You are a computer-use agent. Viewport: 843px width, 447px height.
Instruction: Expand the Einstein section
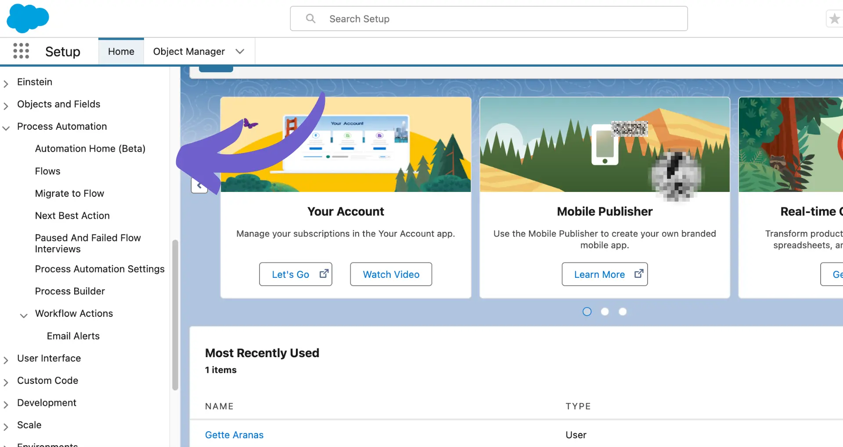tap(6, 83)
